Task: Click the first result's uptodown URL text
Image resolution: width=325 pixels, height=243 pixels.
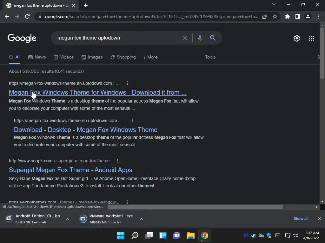Action: [60, 83]
